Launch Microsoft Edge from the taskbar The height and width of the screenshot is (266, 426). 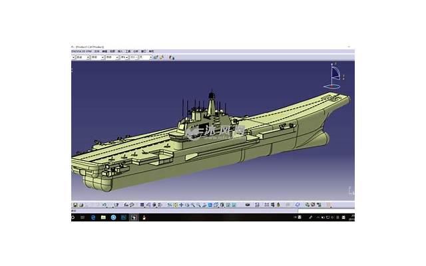[x=93, y=217]
